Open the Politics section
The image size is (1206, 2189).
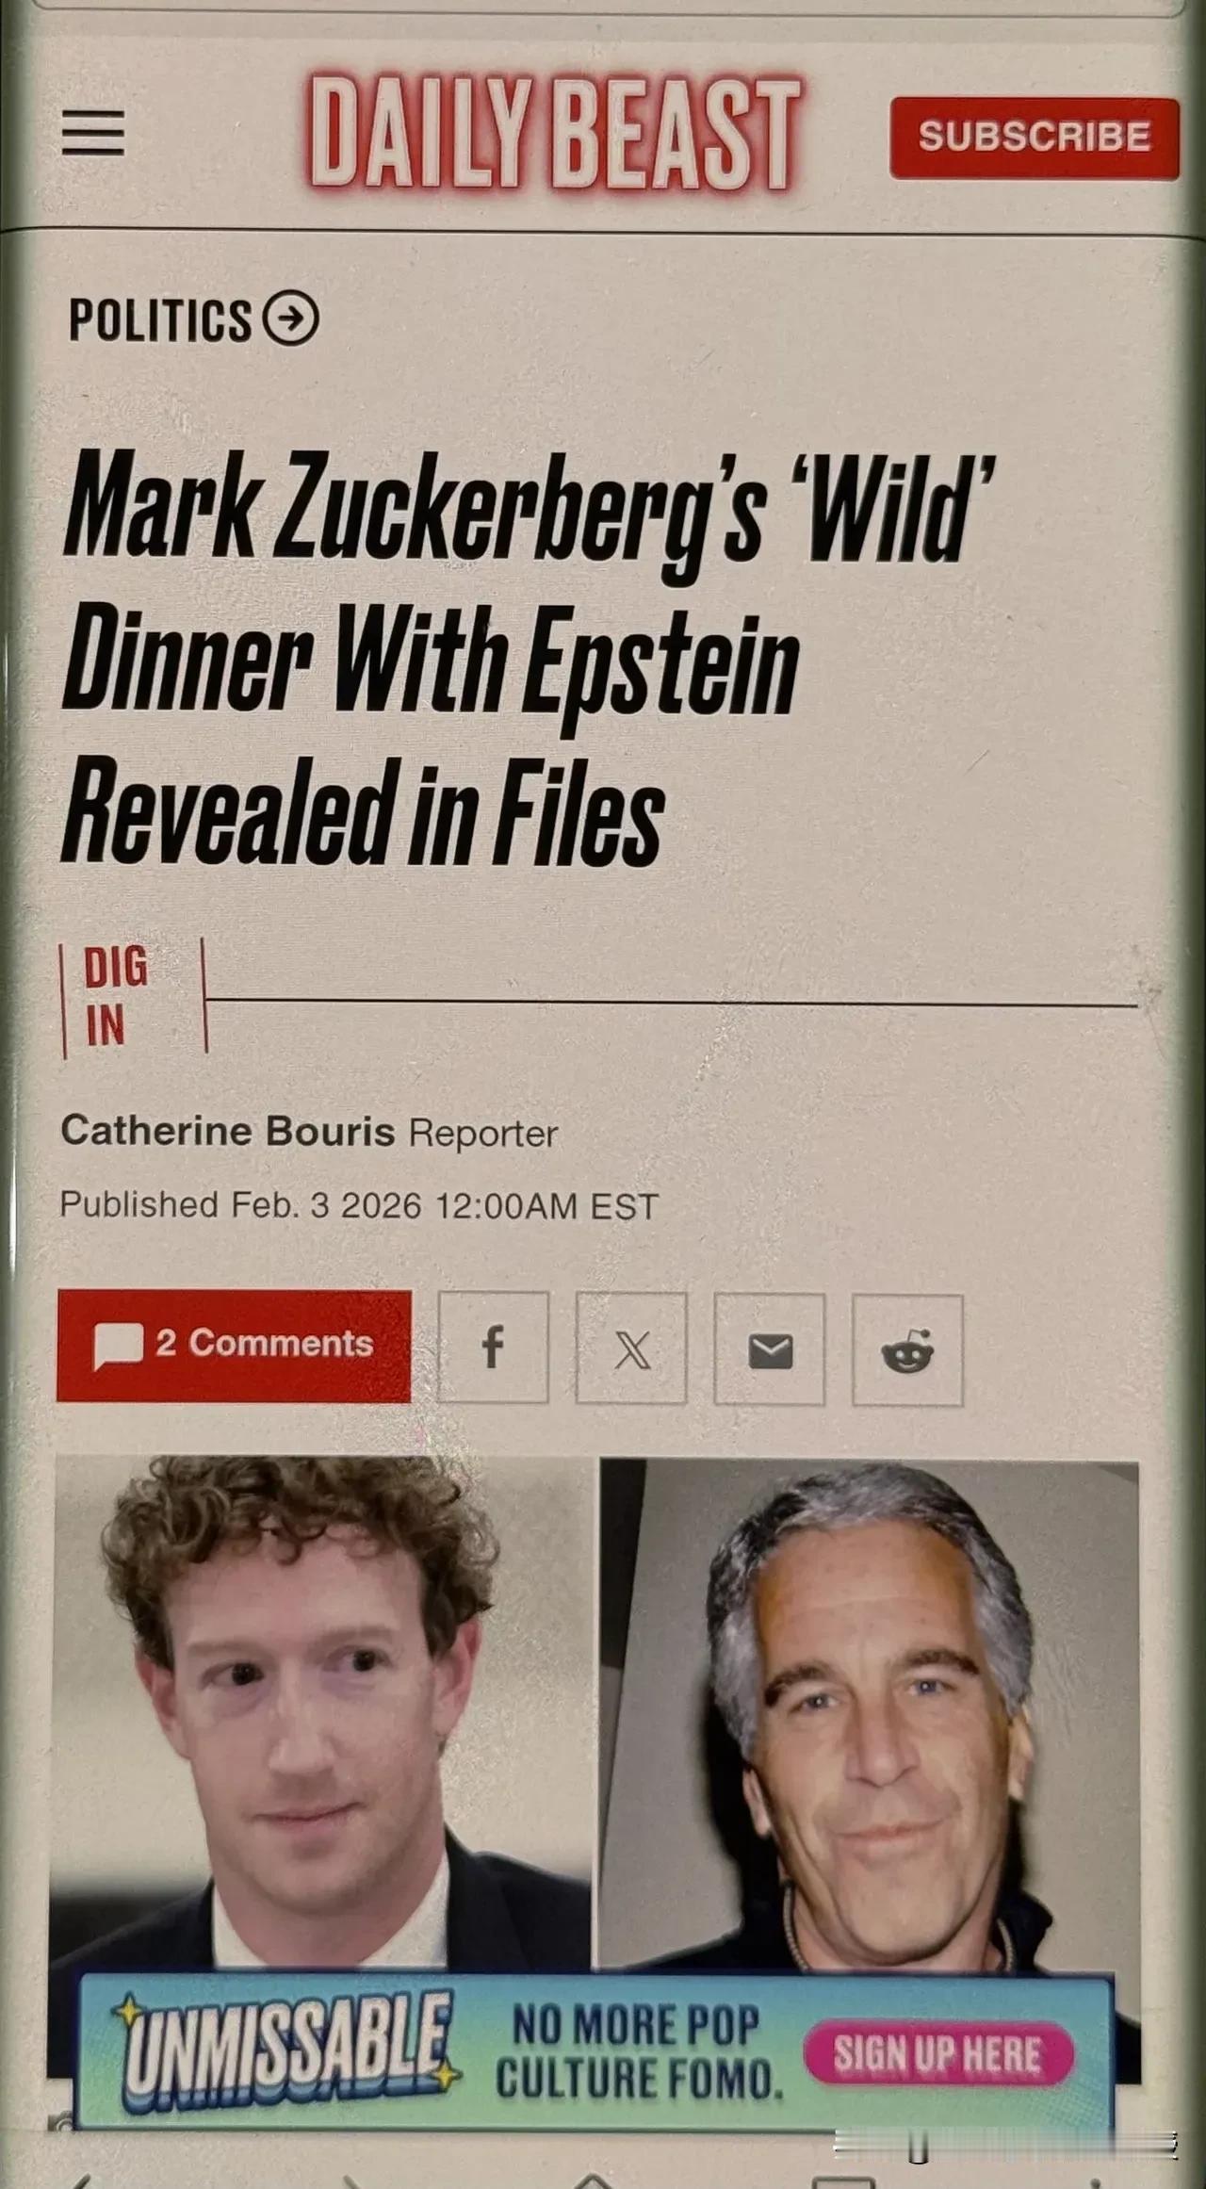pyautogui.click(x=160, y=319)
